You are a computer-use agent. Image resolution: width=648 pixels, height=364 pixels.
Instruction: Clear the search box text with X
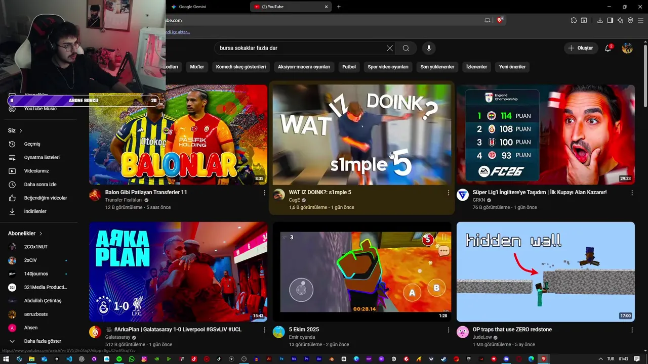390,48
